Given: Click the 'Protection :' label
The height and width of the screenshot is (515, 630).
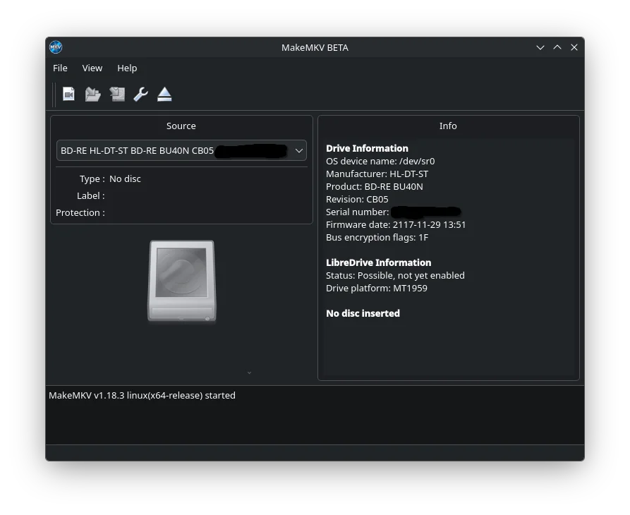Looking at the screenshot, I should tap(80, 213).
